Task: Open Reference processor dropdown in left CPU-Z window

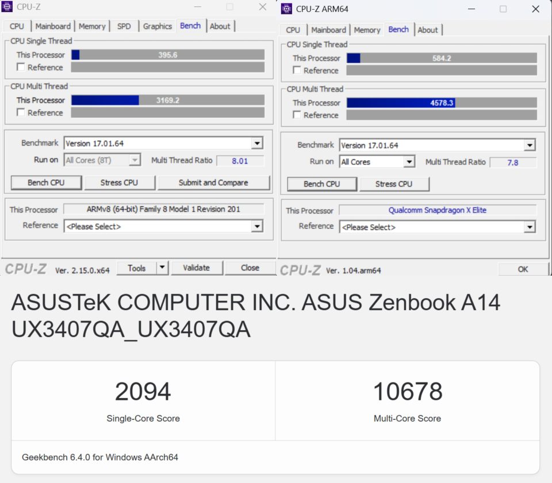Action: click(x=257, y=226)
